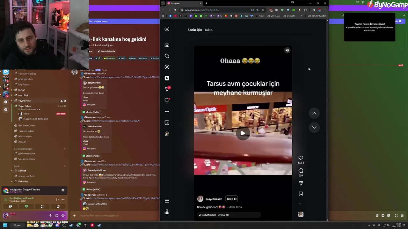Open Instagram home from sidebar
Viewport: 408px width, 229px height.
click(167, 45)
